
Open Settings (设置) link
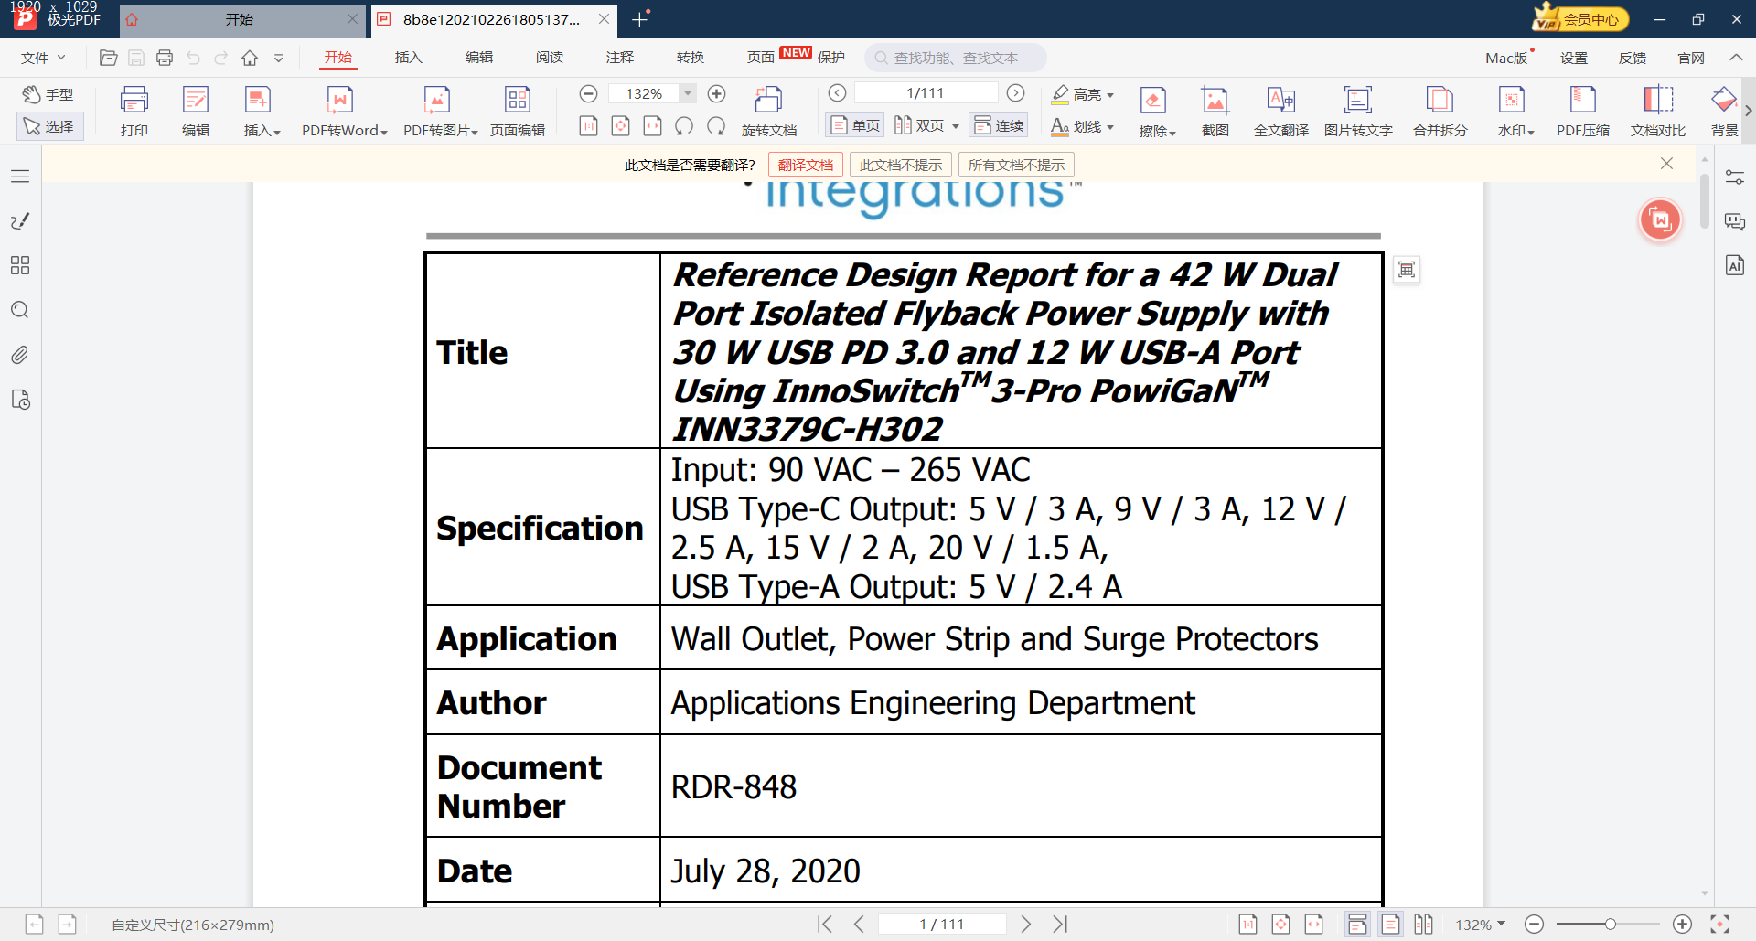pyautogui.click(x=1574, y=58)
